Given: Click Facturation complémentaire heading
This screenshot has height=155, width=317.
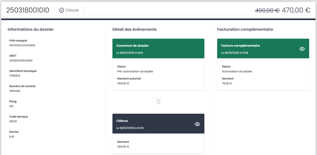Looking at the screenshot, I should (245, 29).
